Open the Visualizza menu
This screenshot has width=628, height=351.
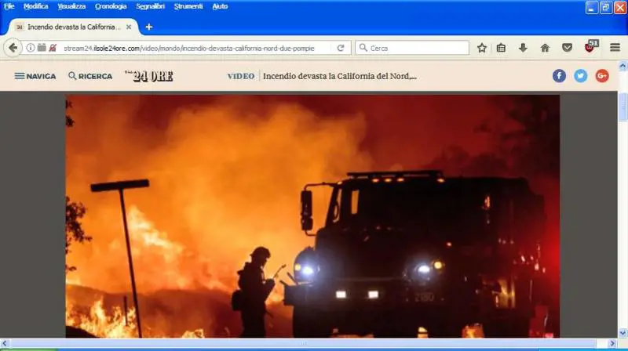click(71, 6)
